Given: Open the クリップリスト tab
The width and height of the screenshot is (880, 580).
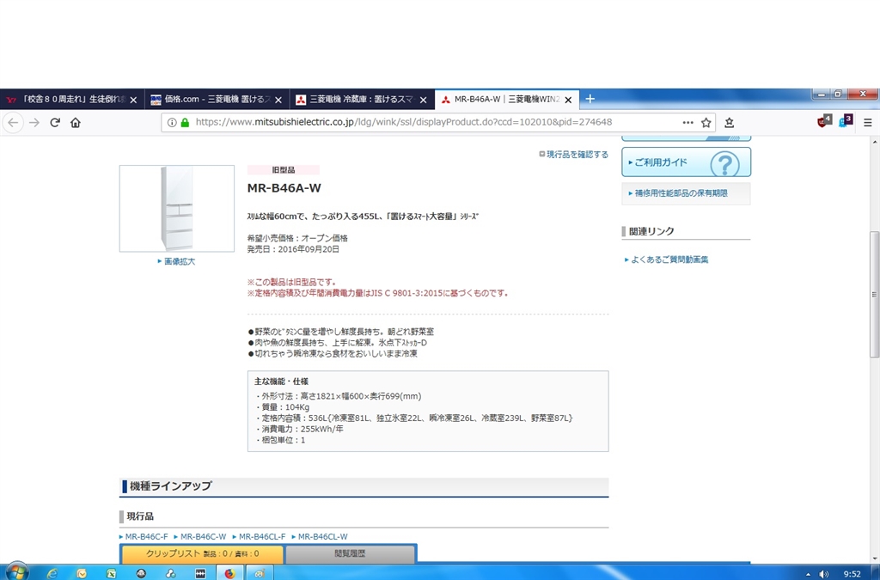Looking at the screenshot, I should (202, 553).
